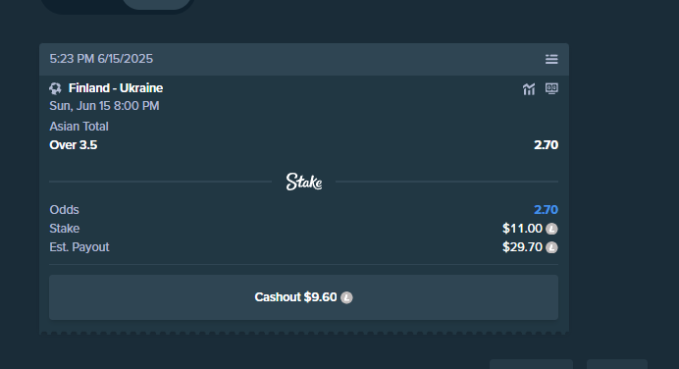679x369 pixels.
Task: Click the blue 2.70 odds value
Action: [546, 210]
